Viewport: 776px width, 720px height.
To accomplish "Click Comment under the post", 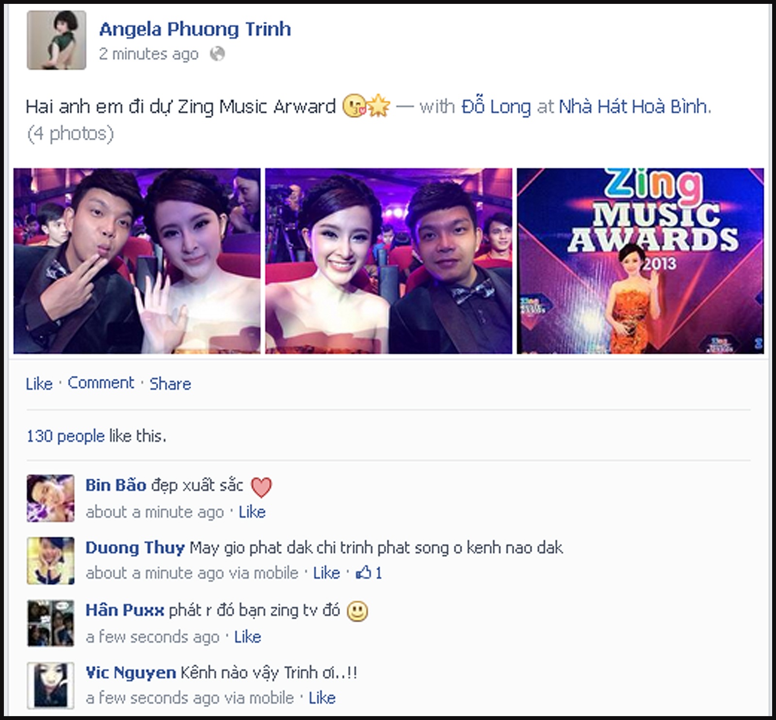I will point(101,383).
